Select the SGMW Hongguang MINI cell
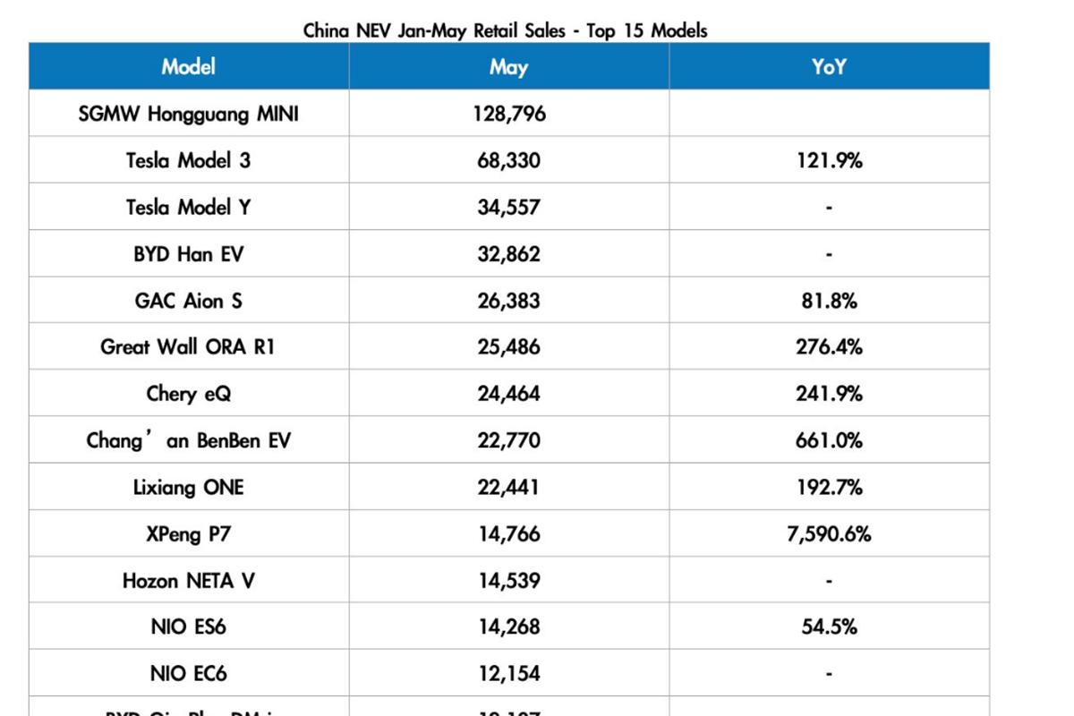Image resolution: width=1074 pixels, height=716 pixels. point(189,115)
